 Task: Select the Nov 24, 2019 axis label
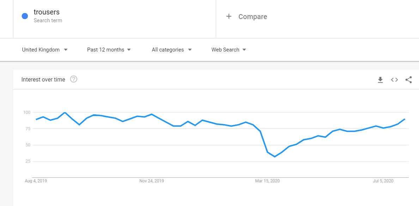coord(152,181)
